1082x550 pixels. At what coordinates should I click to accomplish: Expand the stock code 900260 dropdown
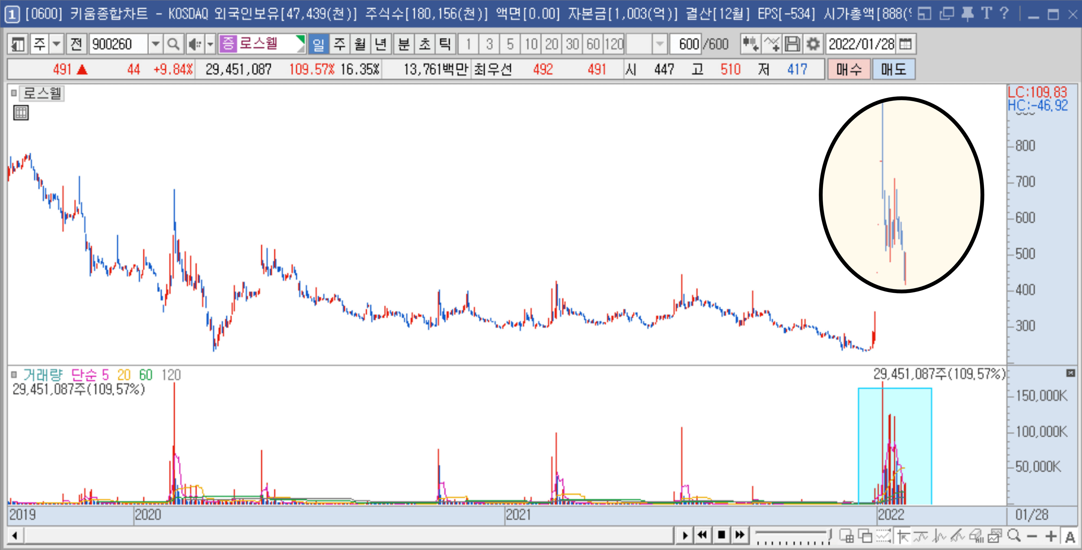(155, 44)
